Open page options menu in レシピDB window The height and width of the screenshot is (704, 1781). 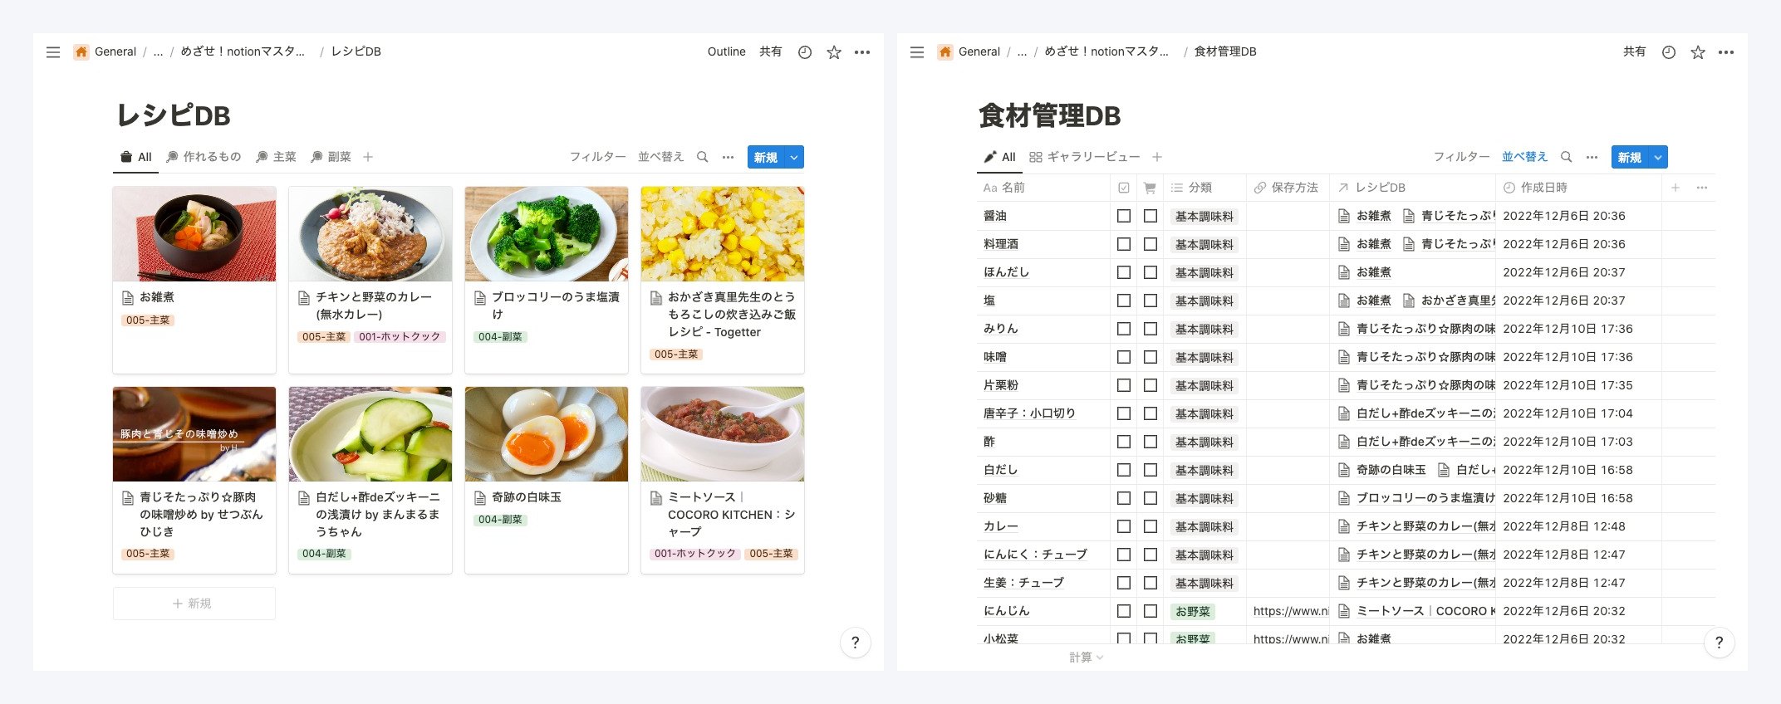[862, 52]
